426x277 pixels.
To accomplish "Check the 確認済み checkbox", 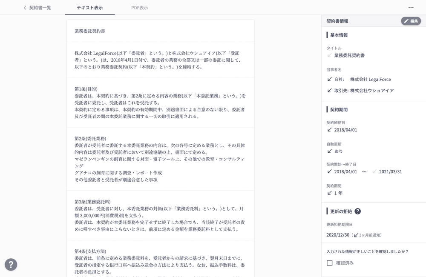I will click(x=330, y=263).
